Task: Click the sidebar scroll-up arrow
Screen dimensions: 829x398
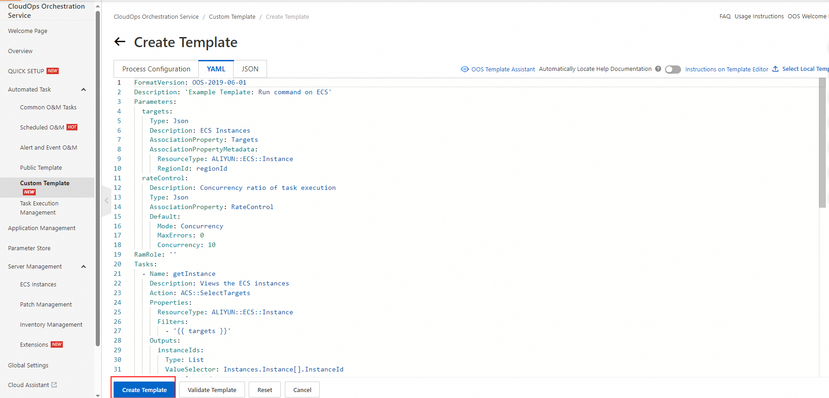Action: point(98,6)
